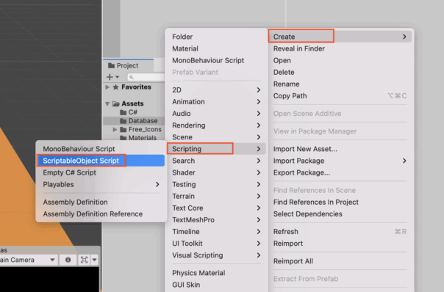Expand the Rendering submenu
This screenshot has width=444, height=292.
pos(216,125)
